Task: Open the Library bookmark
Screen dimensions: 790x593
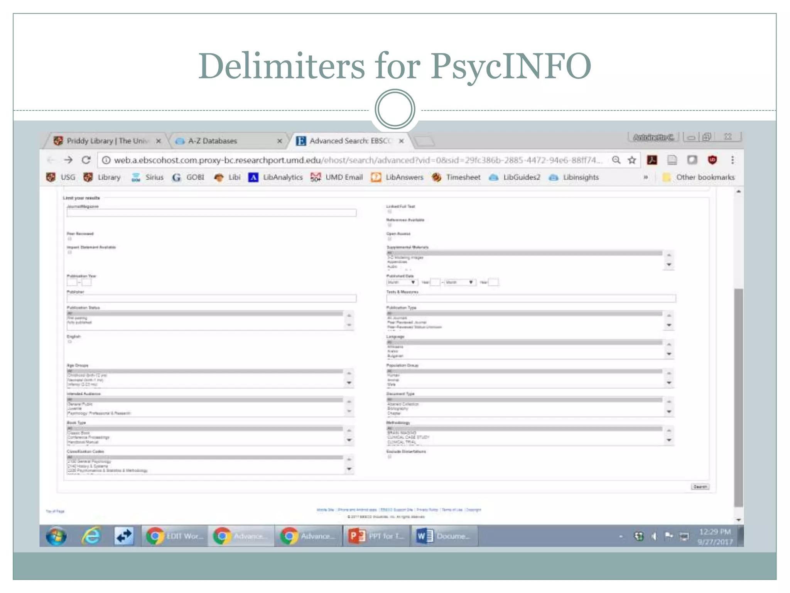Action: point(102,177)
